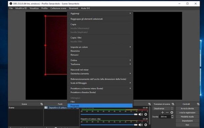Viewport: 204px width, 128px height.
Task: Open the Collezione scene menu
Action: (x=58, y=8)
